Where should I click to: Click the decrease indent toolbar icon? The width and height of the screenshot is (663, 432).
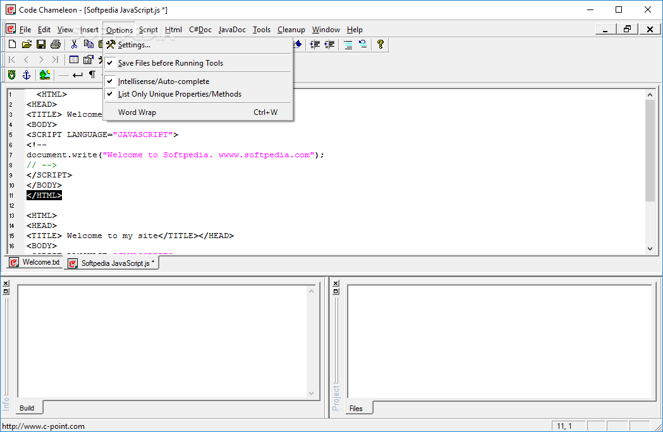[x=329, y=44]
